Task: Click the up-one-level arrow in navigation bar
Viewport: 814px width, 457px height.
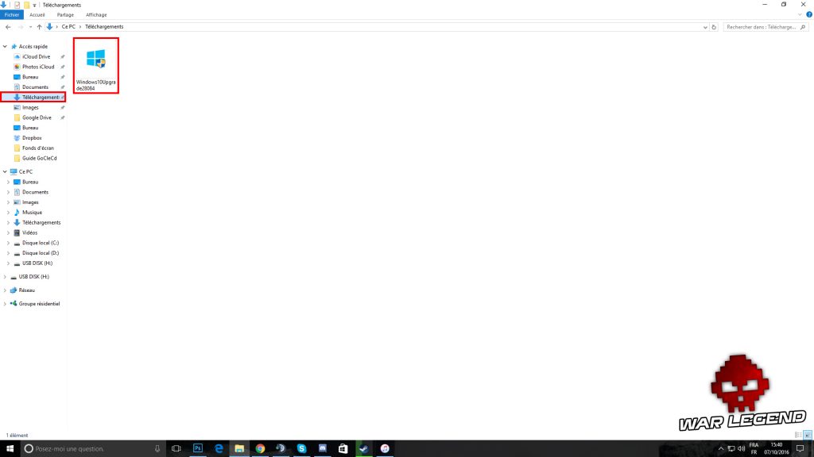Action: 39,27
